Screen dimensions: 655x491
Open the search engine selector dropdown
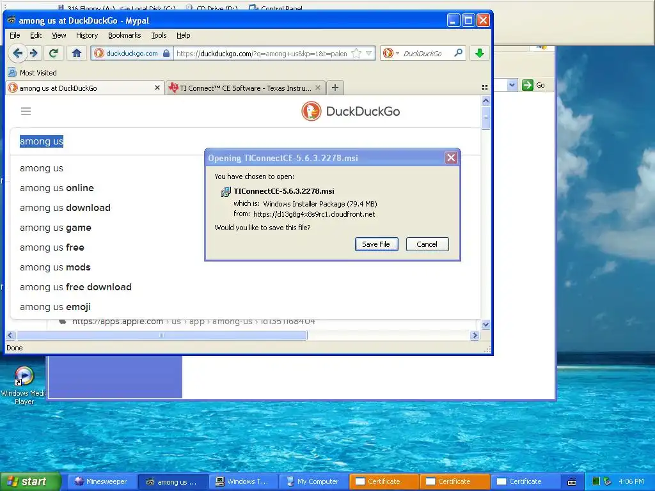391,53
